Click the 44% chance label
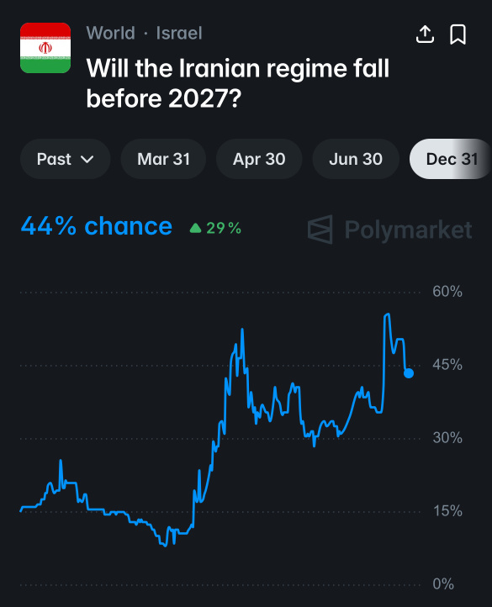 [97, 226]
